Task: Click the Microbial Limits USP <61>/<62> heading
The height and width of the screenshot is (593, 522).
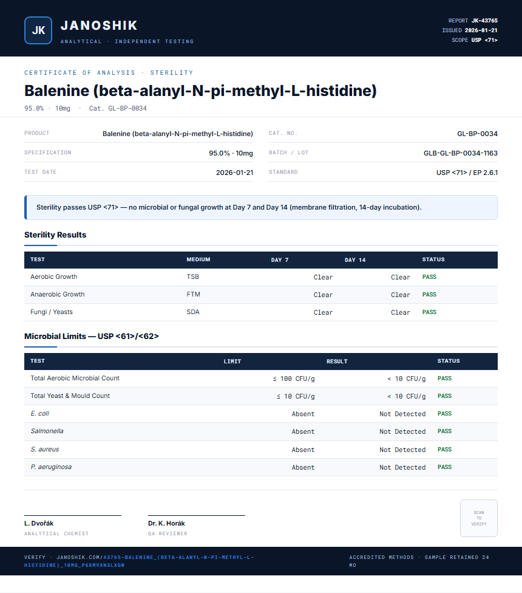Action: pos(92,336)
